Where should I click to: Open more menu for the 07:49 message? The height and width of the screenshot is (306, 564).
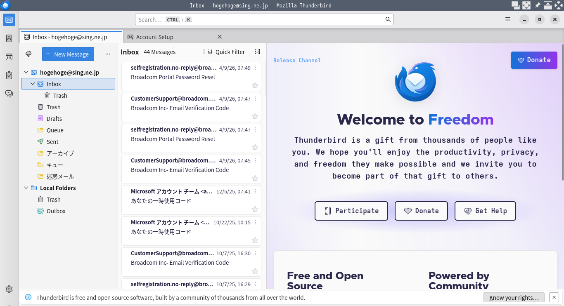(x=255, y=68)
